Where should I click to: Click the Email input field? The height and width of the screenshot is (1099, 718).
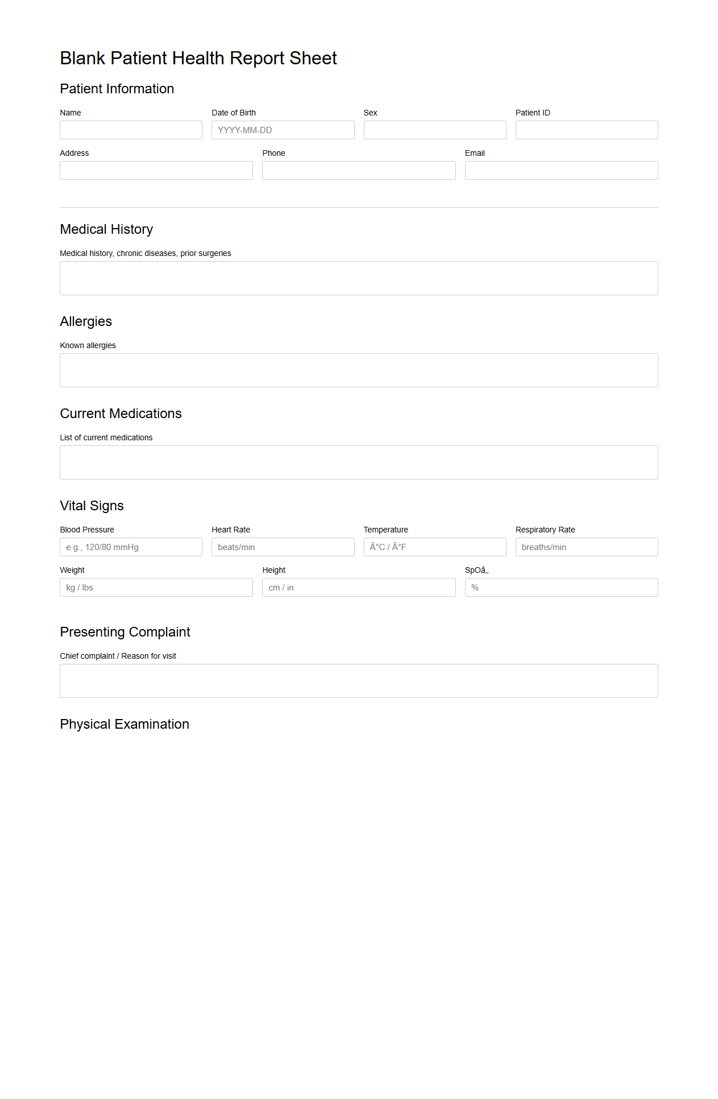(561, 170)
